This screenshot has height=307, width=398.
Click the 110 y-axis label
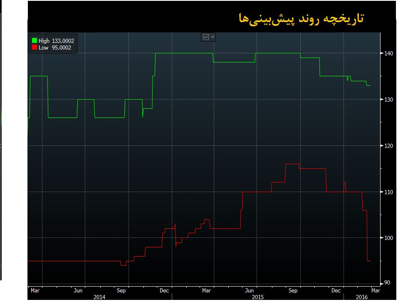388,192
